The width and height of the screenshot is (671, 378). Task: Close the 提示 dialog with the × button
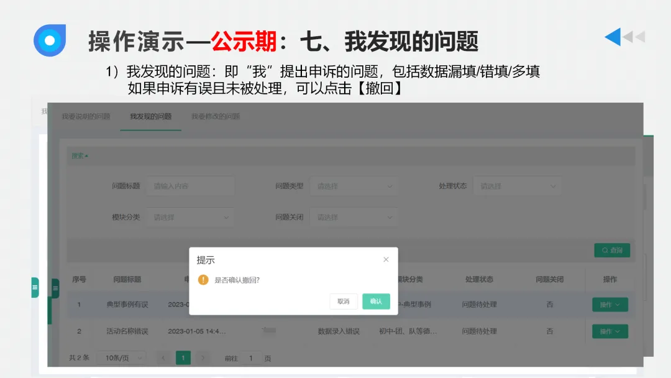(386, 259)
